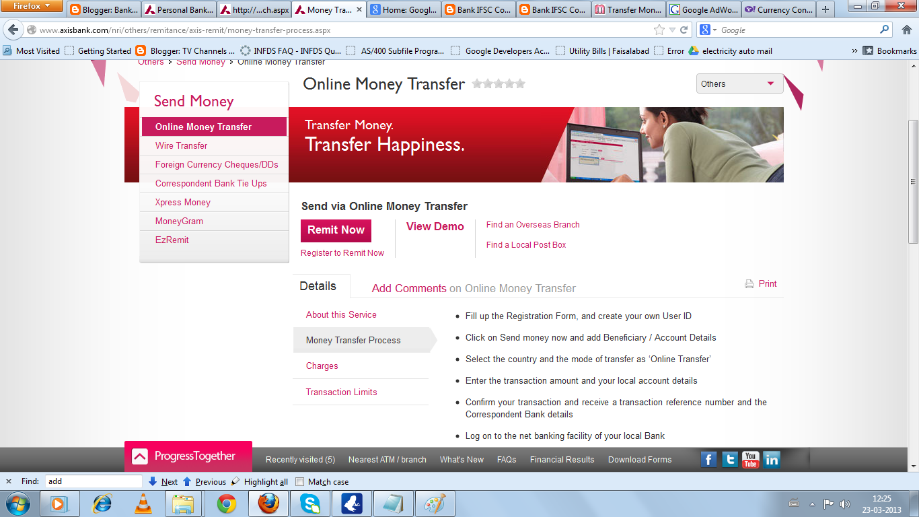Open Find a Local Post Box link

(x=526, y=245)
